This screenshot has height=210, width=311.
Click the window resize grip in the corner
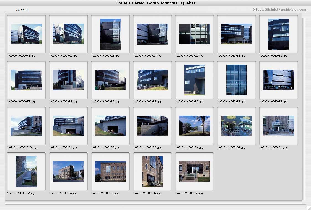click(x=309, y=208)
